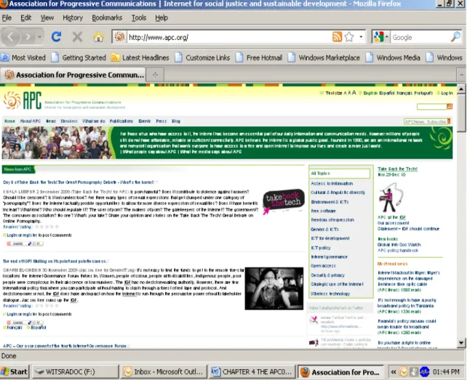Click the APC logo on the webpage
The width and height of the screenshot is (470, 380).
[23, 100]
